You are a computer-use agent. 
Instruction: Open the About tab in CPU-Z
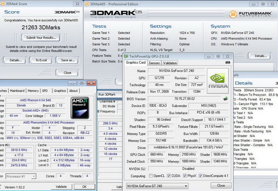[73, 91]
